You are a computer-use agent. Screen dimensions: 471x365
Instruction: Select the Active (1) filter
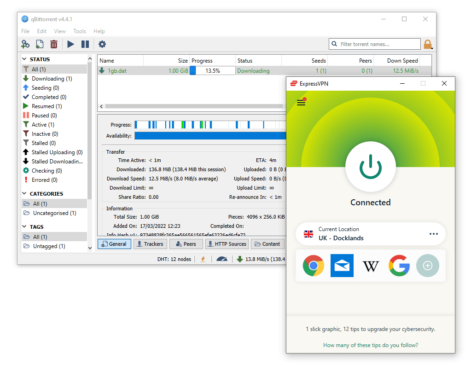pos(54,124)
